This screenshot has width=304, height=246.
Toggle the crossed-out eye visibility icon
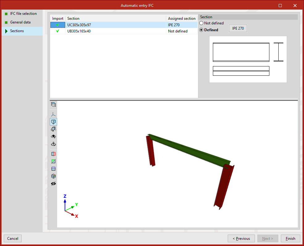click(53, 184)
